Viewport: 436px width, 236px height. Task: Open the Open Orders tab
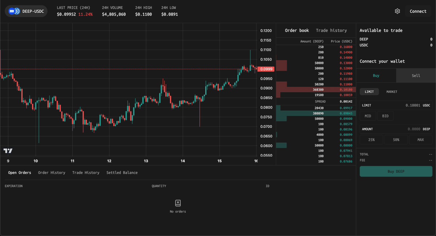click(x=20, y=172)
